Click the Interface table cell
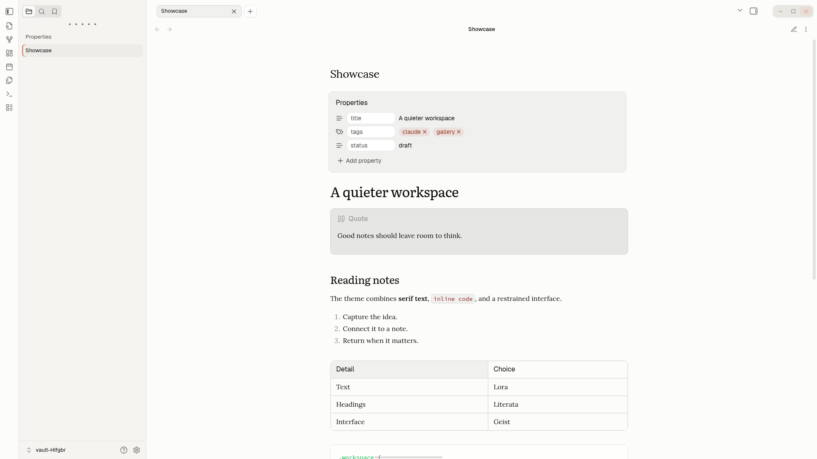Image resolution: width=817 pixels, height=459 pixels. [x=409, y=422]
